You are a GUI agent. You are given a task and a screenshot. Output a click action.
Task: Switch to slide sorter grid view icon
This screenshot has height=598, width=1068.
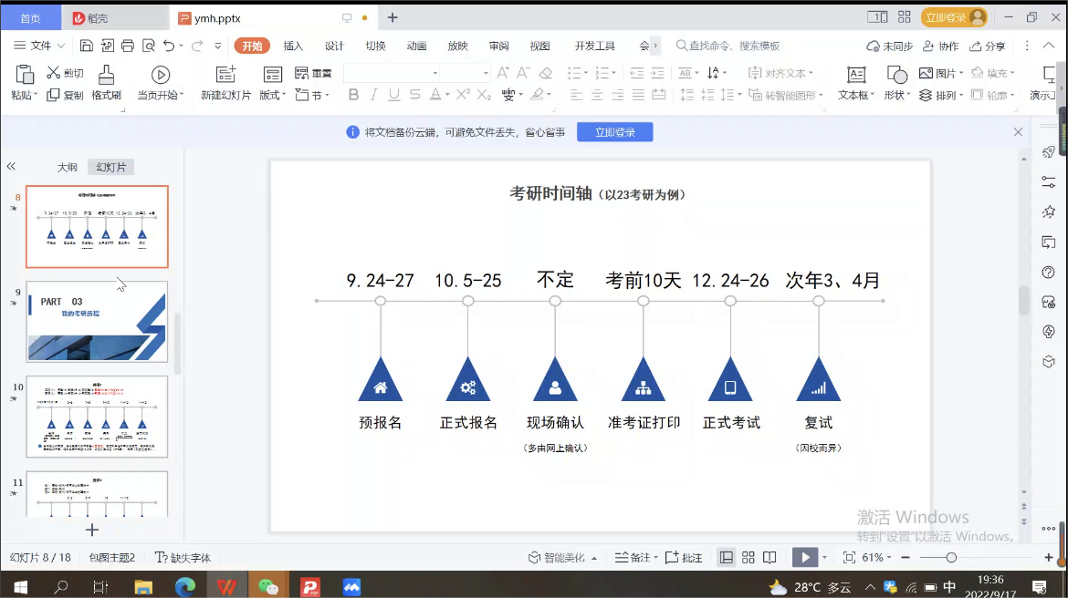click(x=749, y=557)
